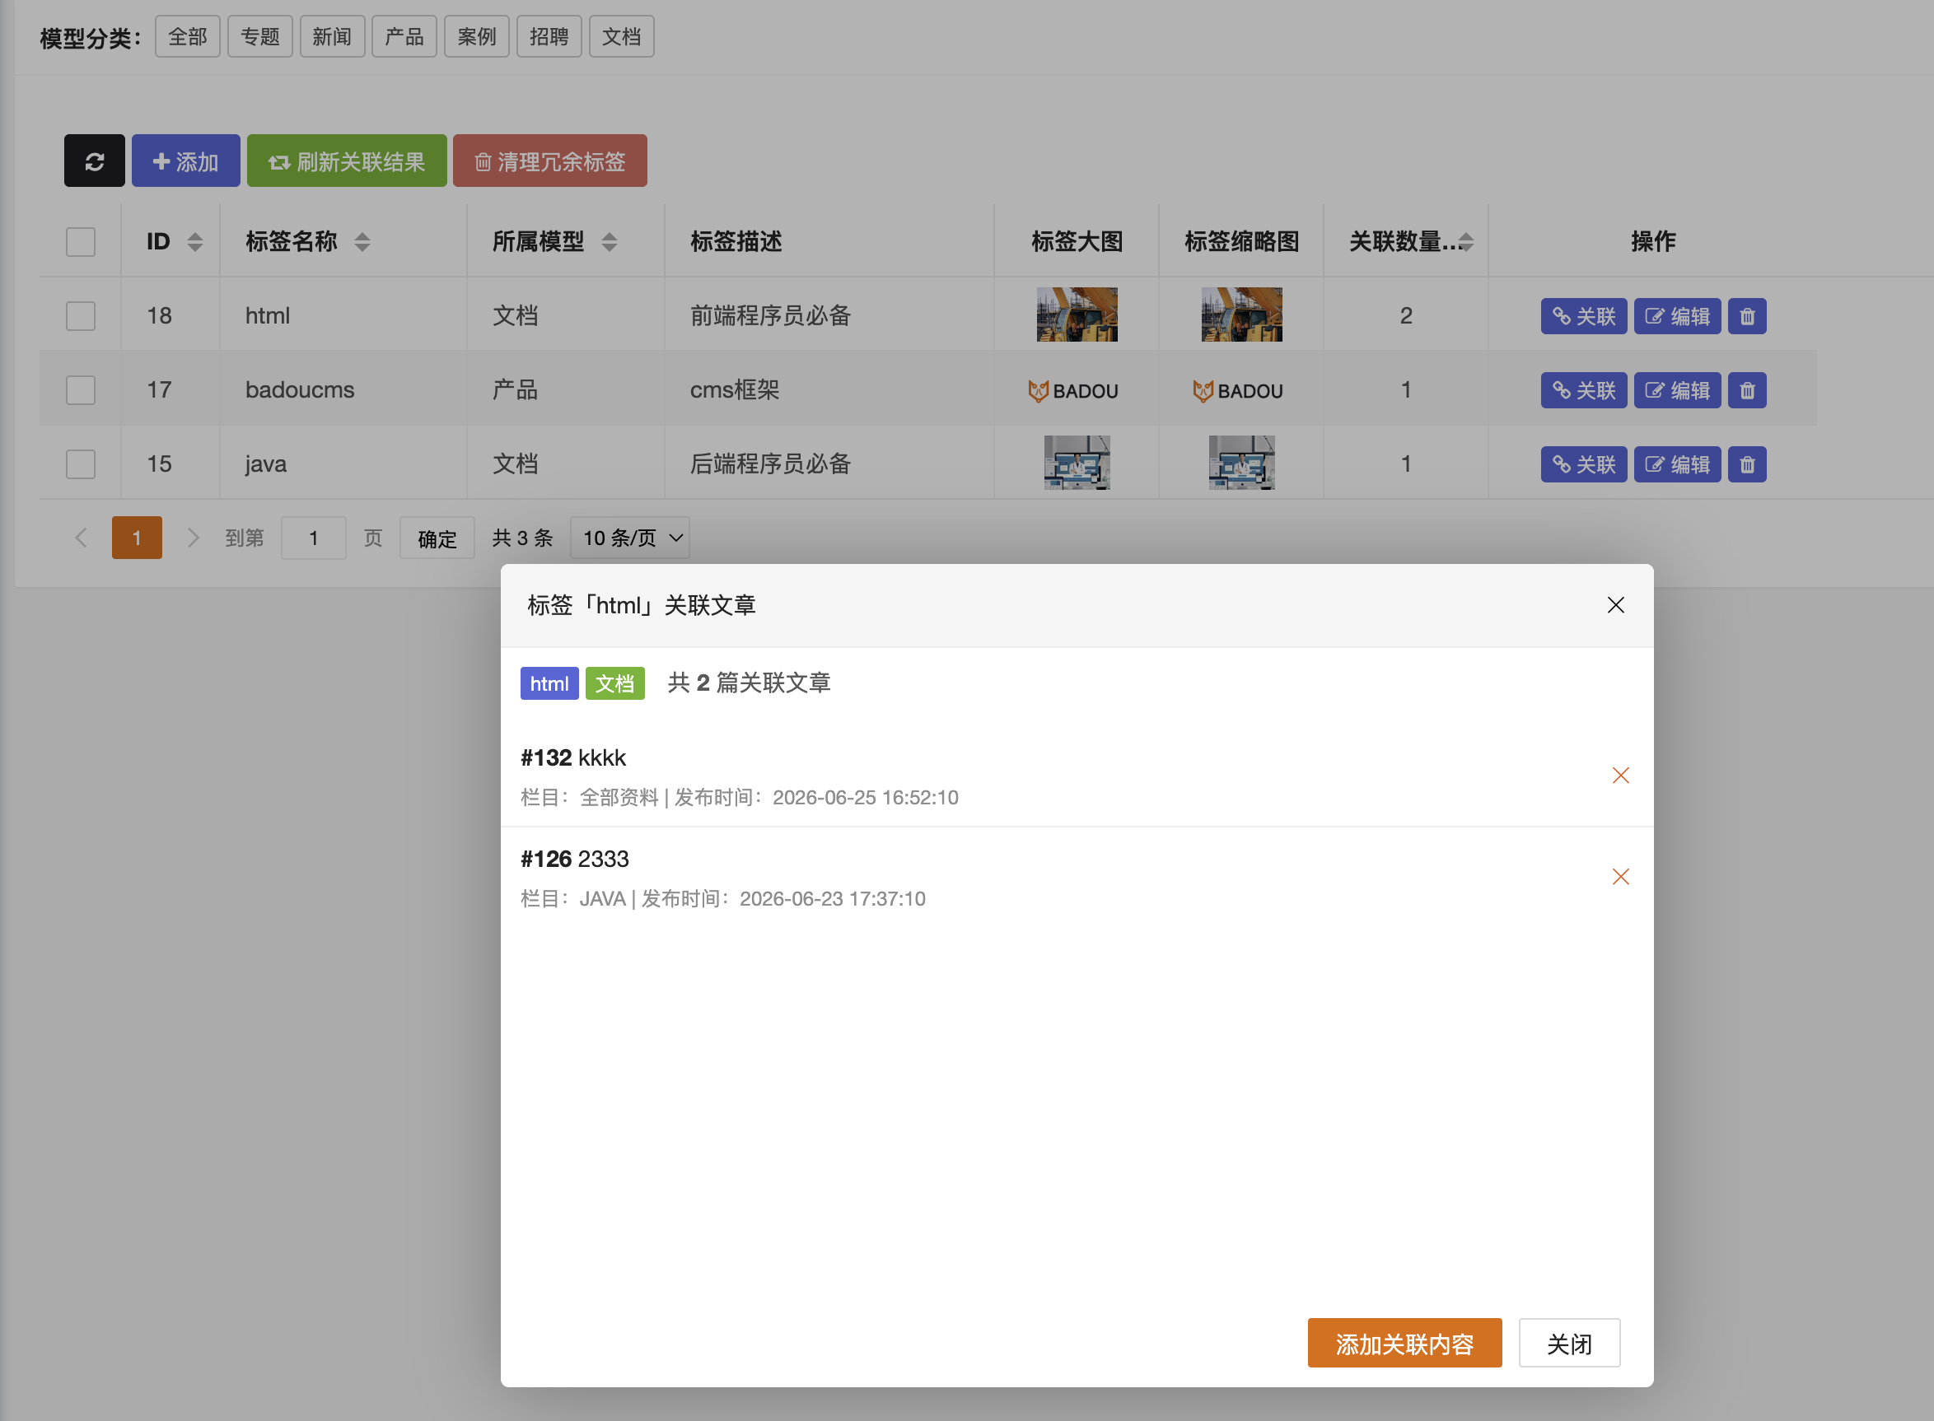Sort table by 所属模型 column
Viewport: 1934px width, 1421px height.
(x=609, y=243)
